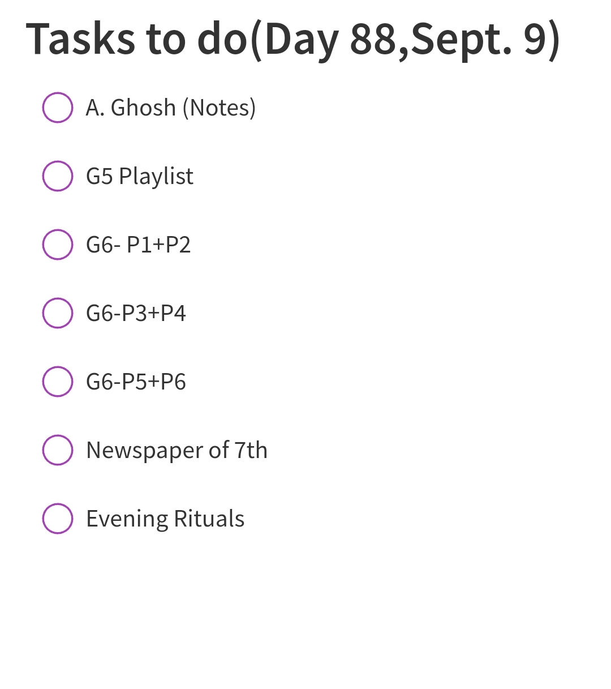Screen dimensions: 611x689
Task: Open the 'G6-P5+P6' task text
Action: point(136,382)
